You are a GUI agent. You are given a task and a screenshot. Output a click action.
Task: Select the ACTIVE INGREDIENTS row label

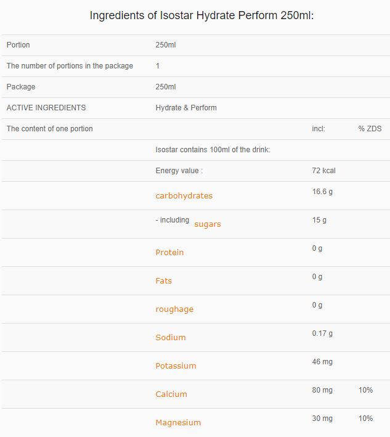pos(46,108)
